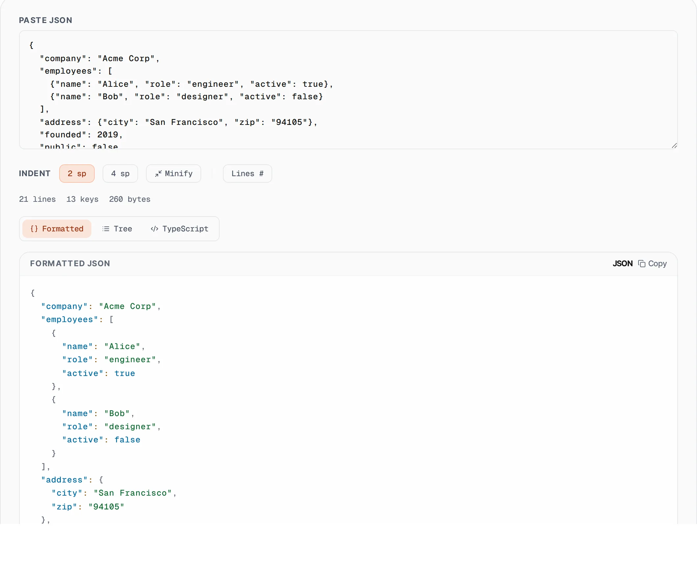
Task: Click the Bob employee line in input
Action: (x=186, y=97)
